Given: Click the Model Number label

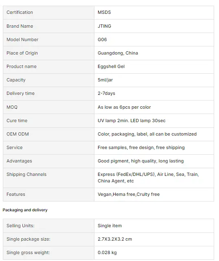Looking at the screenshot, I should 22,39.
